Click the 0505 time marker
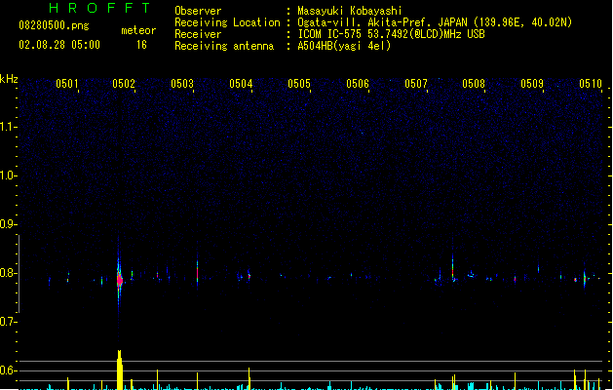 pos(299,84)
